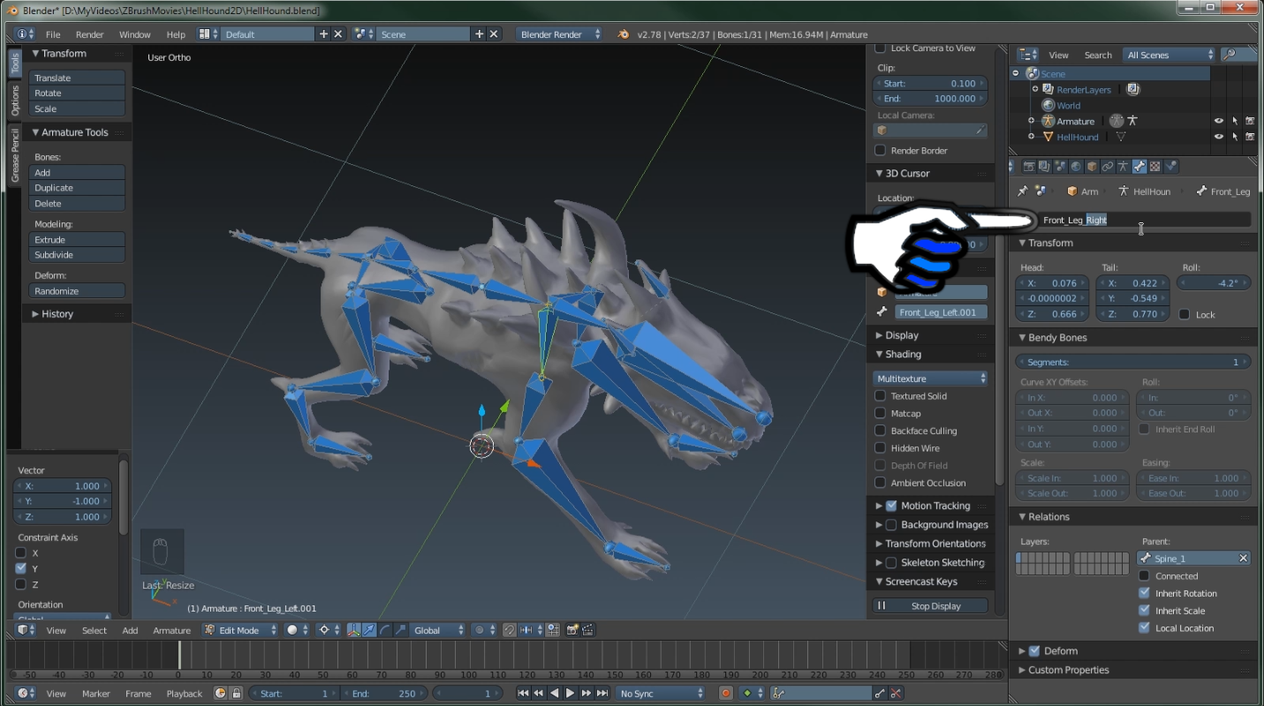Expand the Display panel
1264x706 pixels.
[897, 335]
